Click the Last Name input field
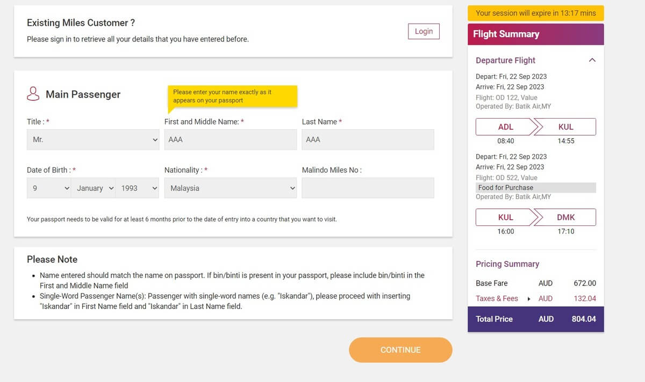Screen dimensions: 645x382 368,139
